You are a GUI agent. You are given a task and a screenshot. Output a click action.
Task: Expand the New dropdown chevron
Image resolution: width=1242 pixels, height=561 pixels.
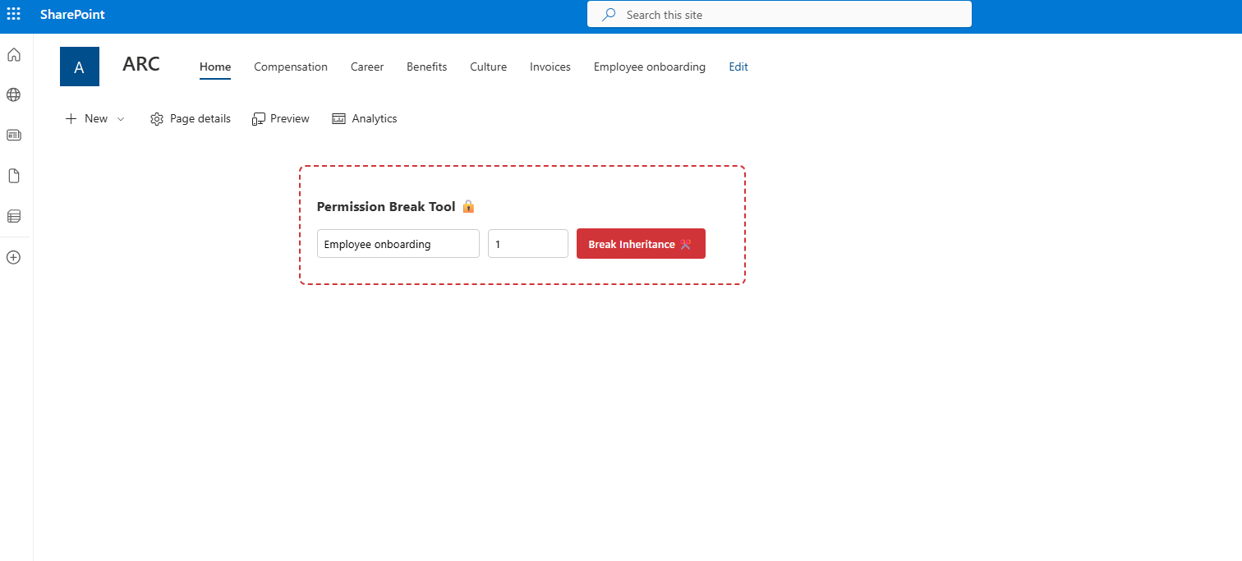coord(121,119)
